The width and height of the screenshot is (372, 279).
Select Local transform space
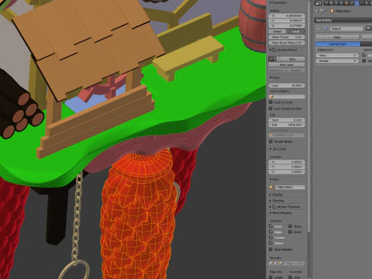296,31
